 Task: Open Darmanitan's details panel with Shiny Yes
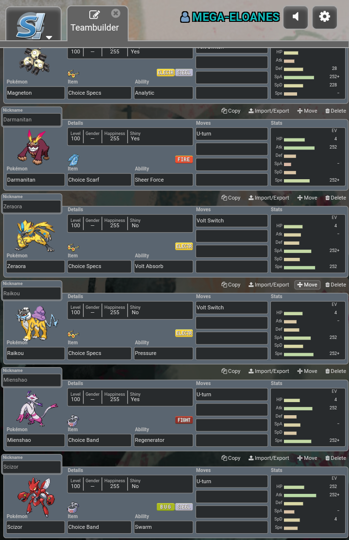pyautogui.click(x=130, y=136)
